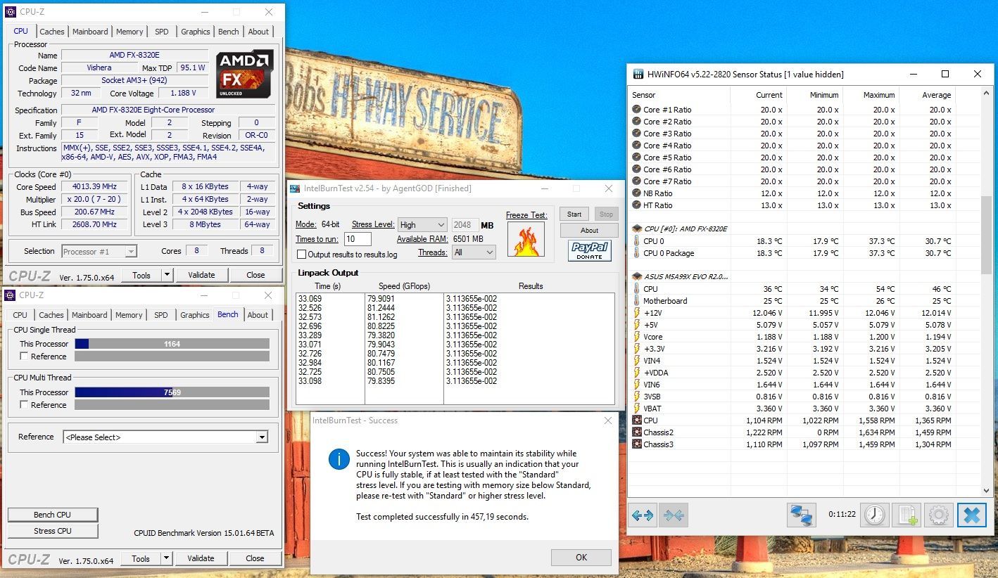
Task: Click HWiNFO blue X close sensors icon
Action: pos(971,515)
